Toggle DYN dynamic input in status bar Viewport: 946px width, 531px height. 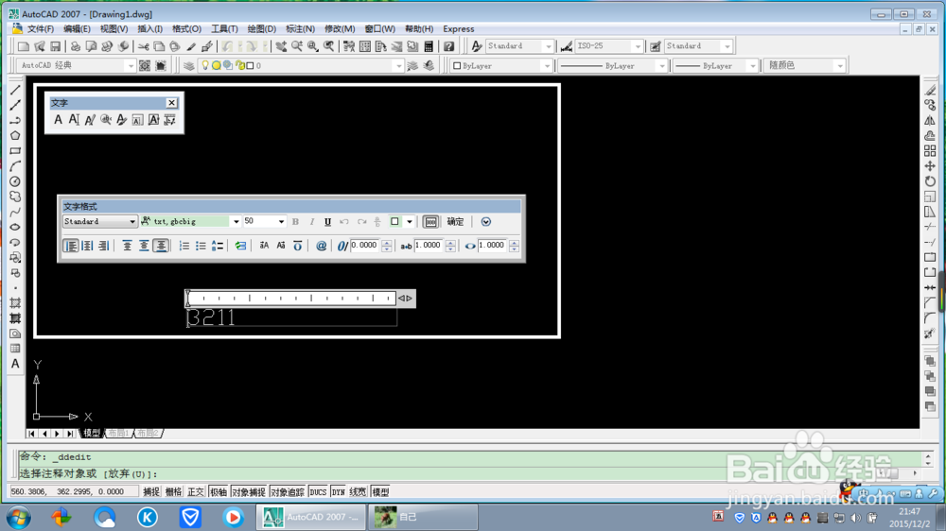click(338, 492)
